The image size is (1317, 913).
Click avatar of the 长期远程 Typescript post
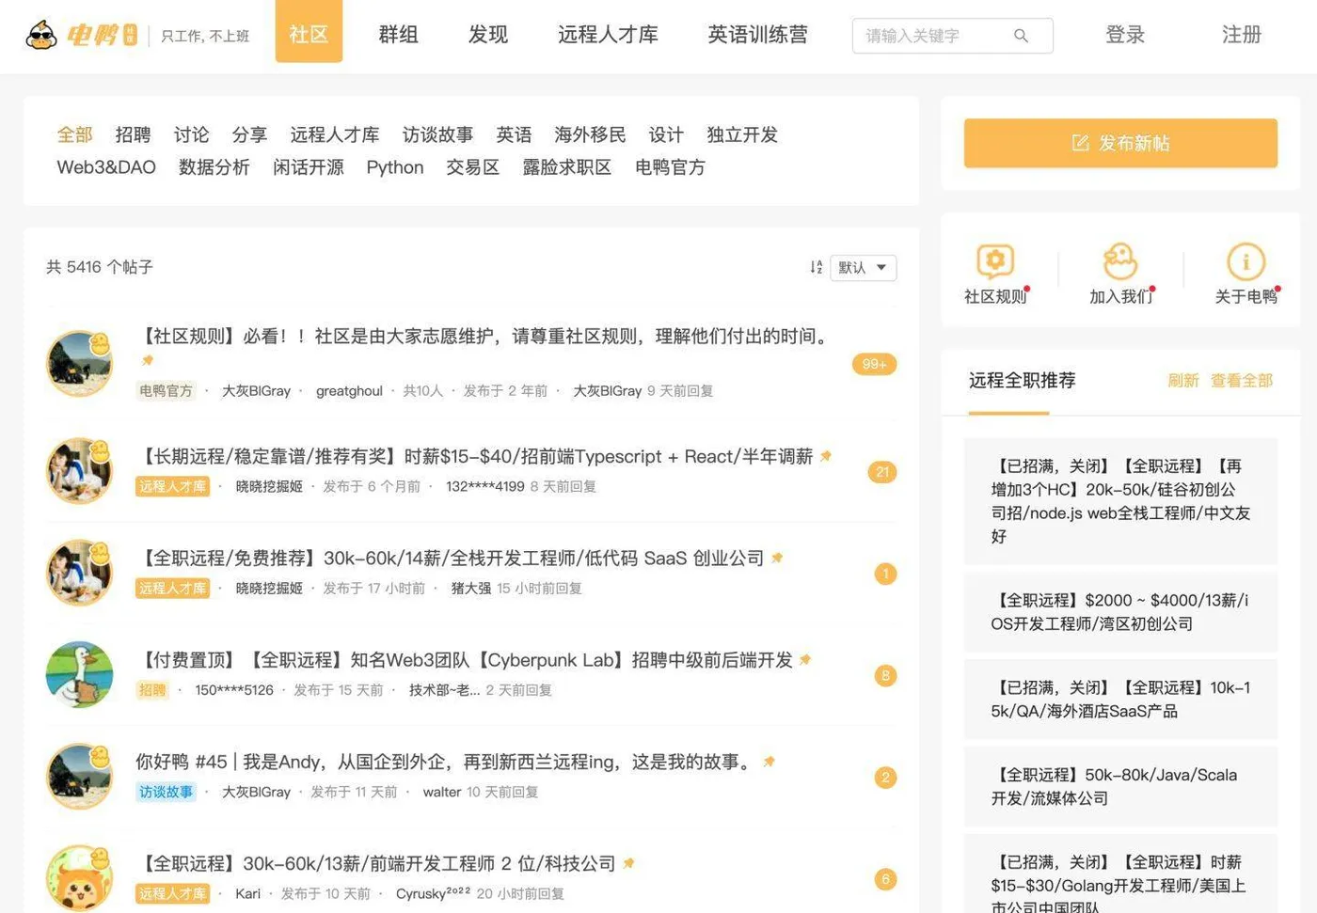(x=79, y=470)
